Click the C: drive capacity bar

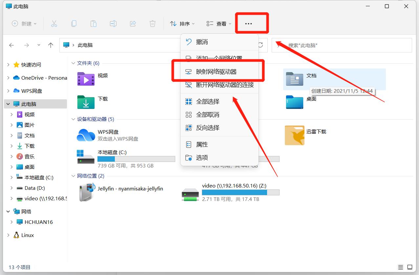136,159
